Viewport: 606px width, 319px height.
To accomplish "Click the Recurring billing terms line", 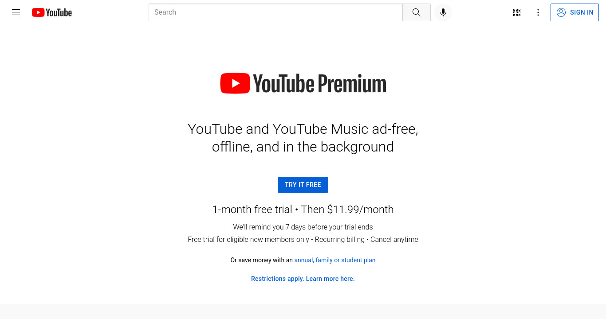I will (303, 239).
